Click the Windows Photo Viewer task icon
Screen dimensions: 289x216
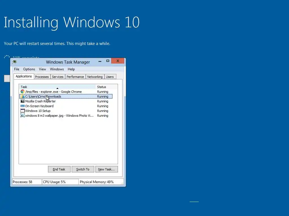(23, 115)
